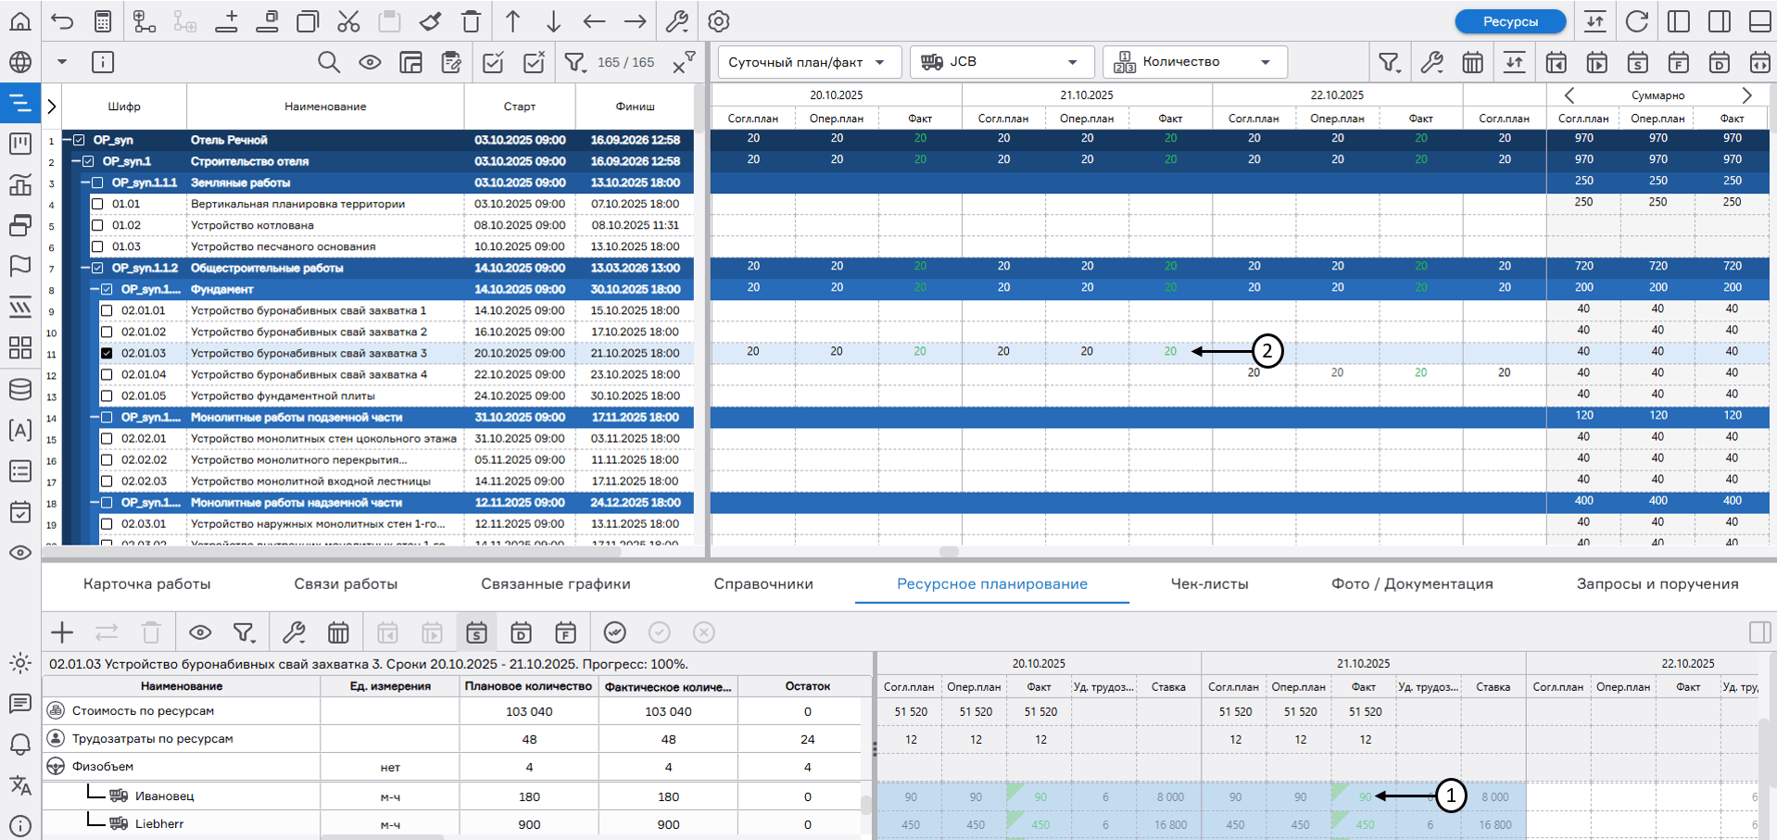Click the next arrow beside Суммарно
This screenshot has height=840, width=1777.
[1746, 95]
